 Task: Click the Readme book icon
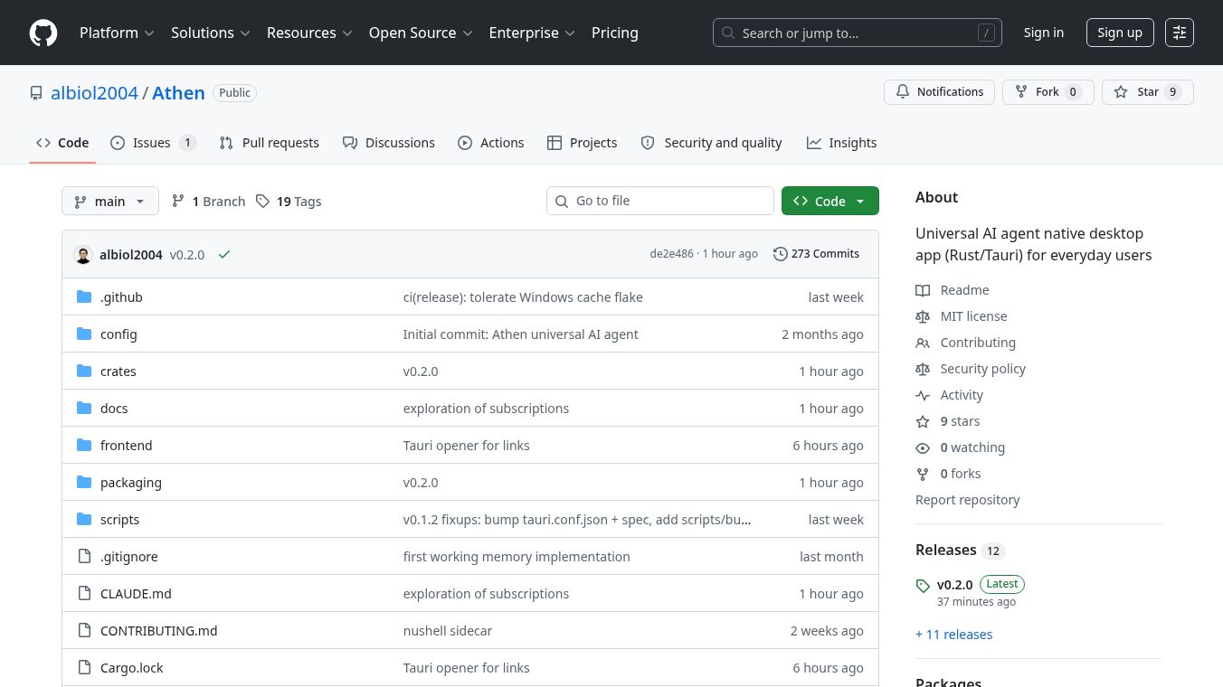tap(923, 290)
